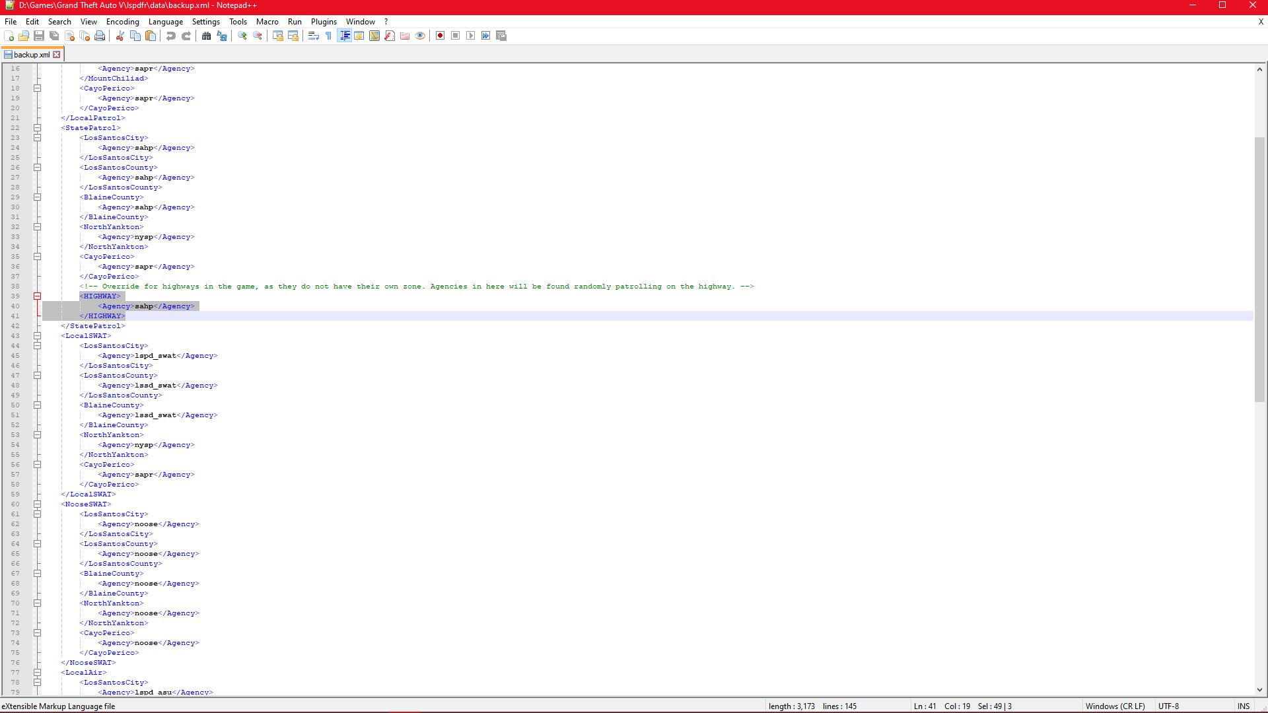This screenshot has height=713, width=1268.
Task: Toggle the Indent Guide toolbar button
Action: (344, 36)
